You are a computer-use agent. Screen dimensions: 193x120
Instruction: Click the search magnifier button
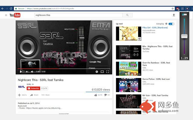[x=127, y=15]
